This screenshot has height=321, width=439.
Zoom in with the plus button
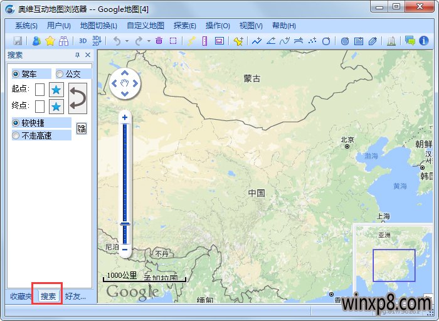[125, 117]
